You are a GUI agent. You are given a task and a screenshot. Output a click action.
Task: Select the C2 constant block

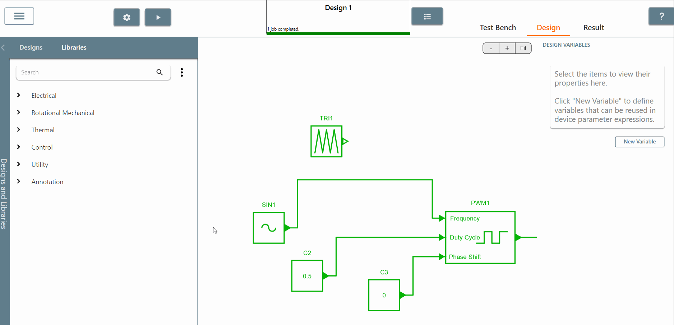coord(307,276)
